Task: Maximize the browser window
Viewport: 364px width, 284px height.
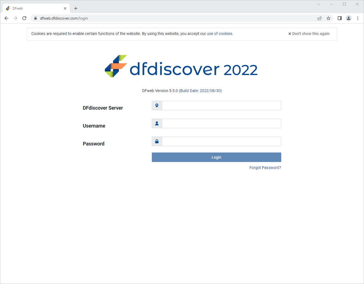Action: tap(344, 4)
